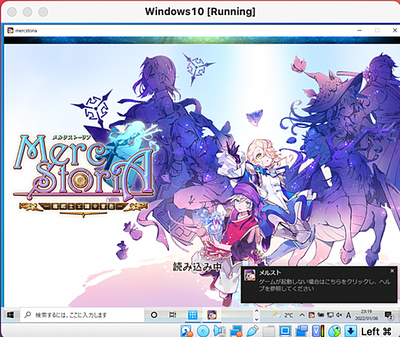
Task: Toggle the IME input mode 'A' indicator
Action: pos(348,316)
